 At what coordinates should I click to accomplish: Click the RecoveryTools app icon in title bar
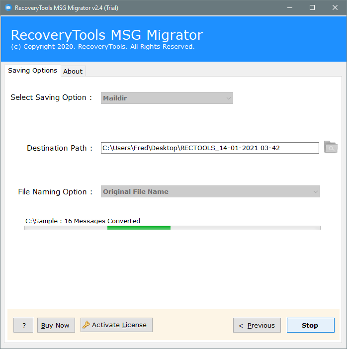(x=8, y=8)
